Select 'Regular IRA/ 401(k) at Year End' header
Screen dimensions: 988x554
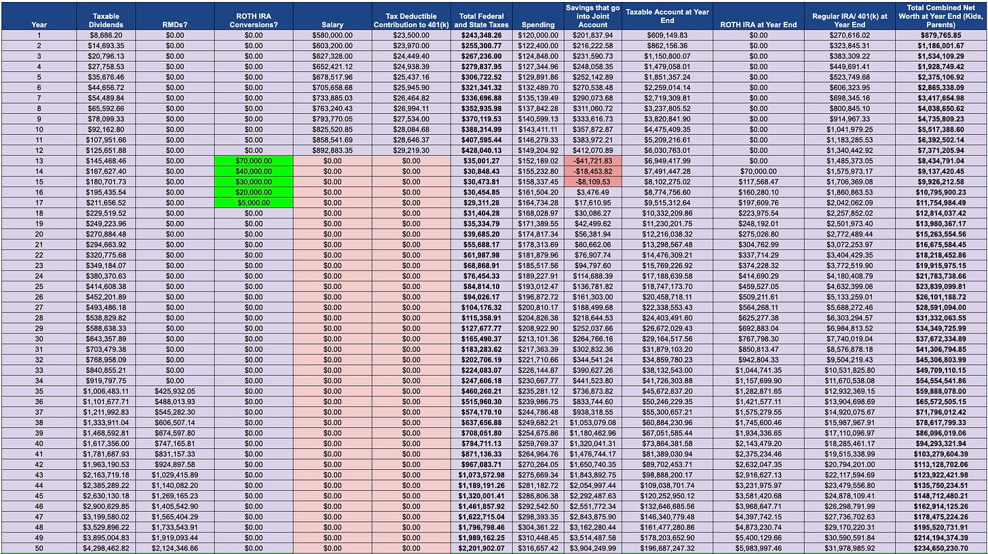coord(850,16)
